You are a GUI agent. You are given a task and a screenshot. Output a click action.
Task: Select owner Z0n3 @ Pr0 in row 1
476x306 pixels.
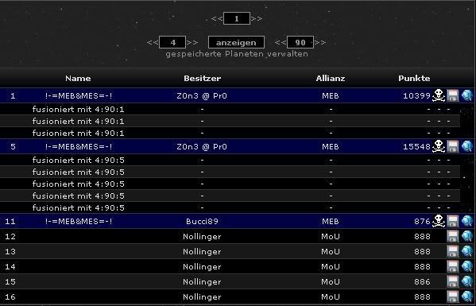pyautogui.click(x=202, y=96)
